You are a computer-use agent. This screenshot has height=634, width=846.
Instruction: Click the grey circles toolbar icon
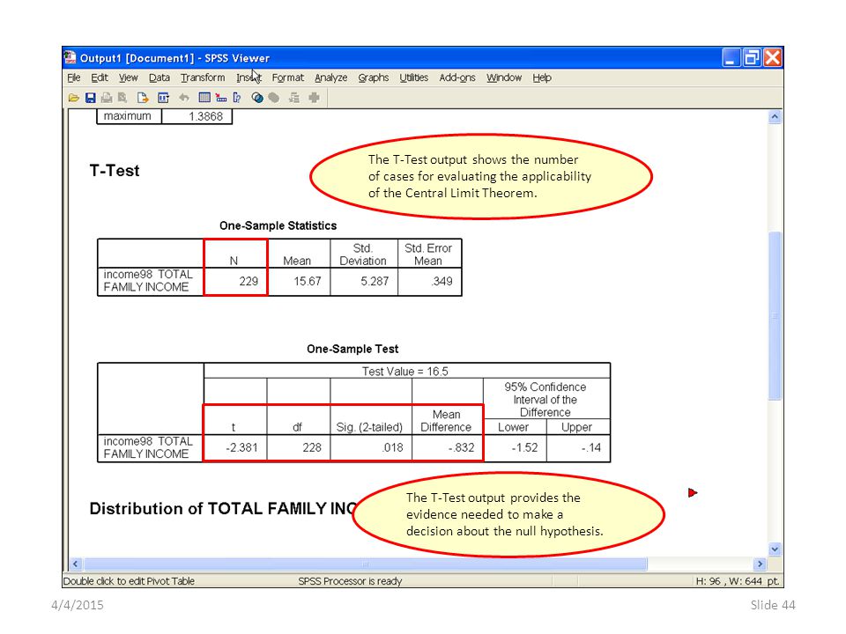pos(274,98)
